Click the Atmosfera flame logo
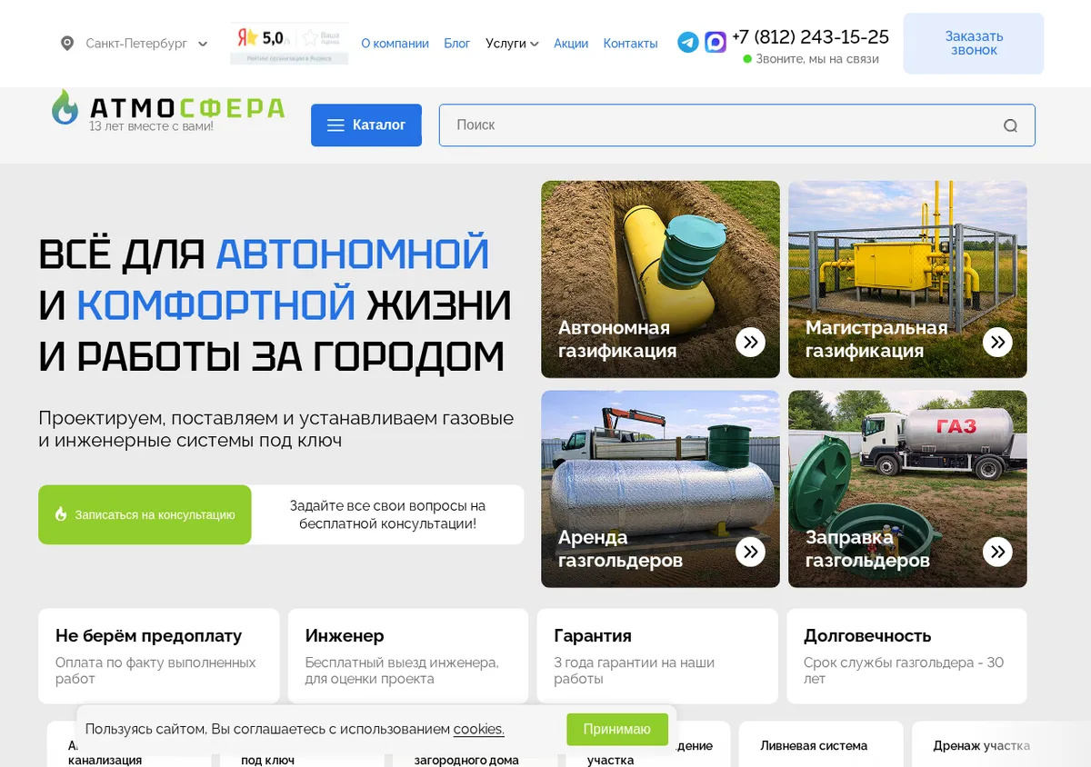Image resolution: width=1091 pixels, height=767 pixels. pos(65,107)
